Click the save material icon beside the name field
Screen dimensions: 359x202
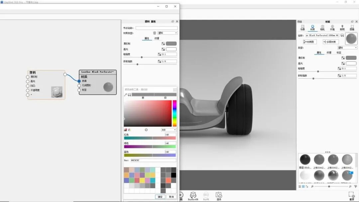(x=342, y=35)
